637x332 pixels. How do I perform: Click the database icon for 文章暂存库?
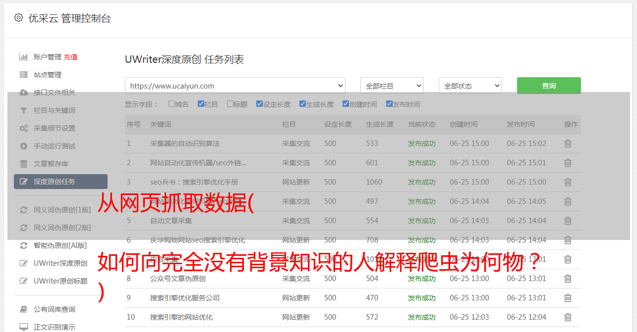(23, 164)
